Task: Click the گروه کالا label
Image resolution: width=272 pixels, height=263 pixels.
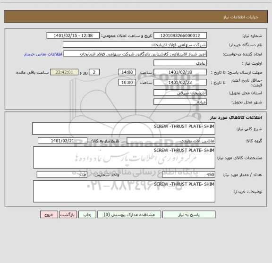Action: 254,141
